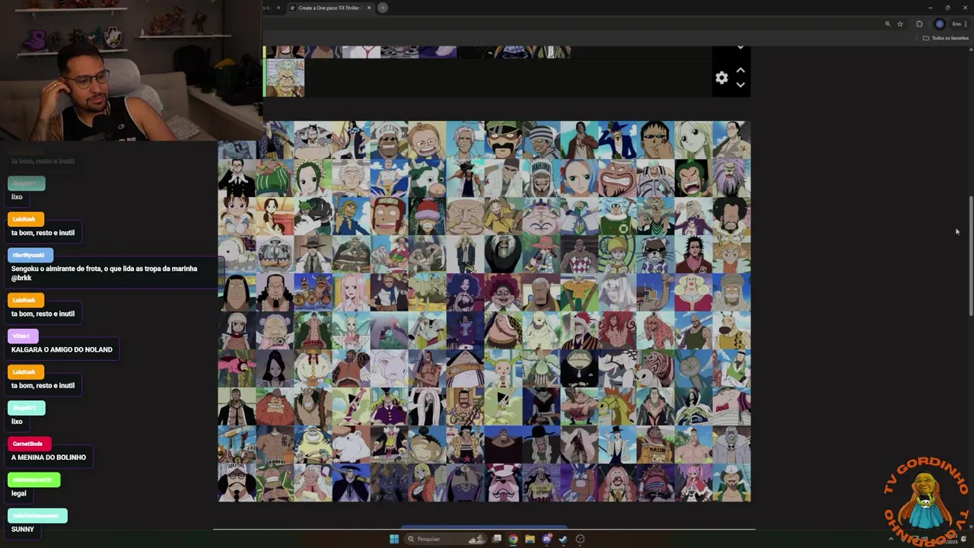The width and height of the screenshot is (974, 548).
Task: Open the OBS icon on the taskbar
Action: pos(580,539)
